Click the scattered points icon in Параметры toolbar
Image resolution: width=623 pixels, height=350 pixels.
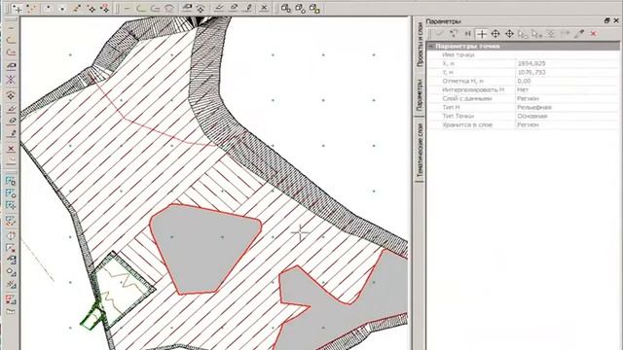[x=454, y=34]
